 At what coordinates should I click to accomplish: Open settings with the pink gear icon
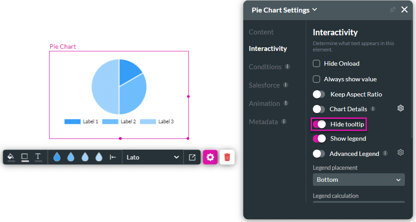210,157
